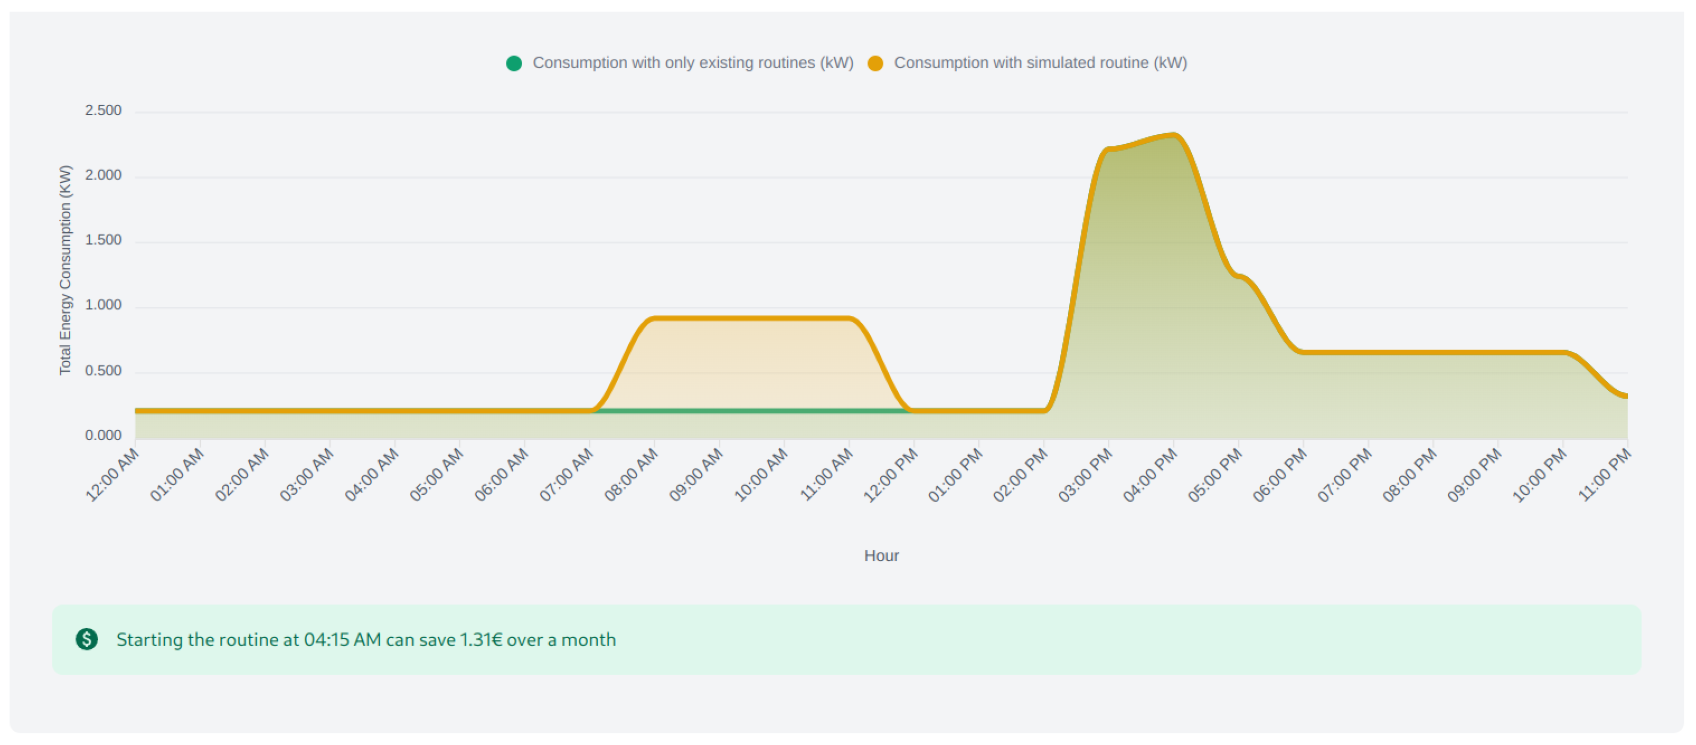Click the 0.000 y-axis tick label

coord(103,435)
